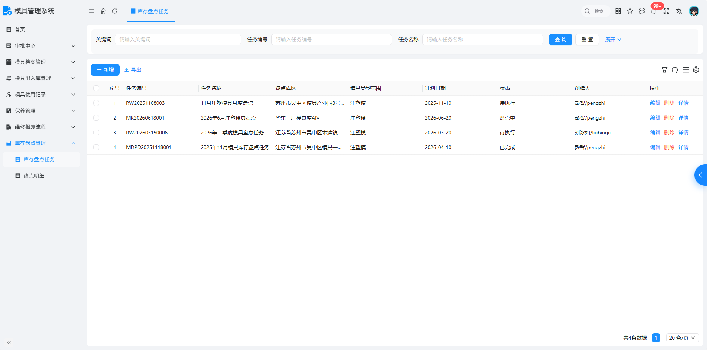Open 详情 for RW20251108003
The width and height of the screenshot is (707, 350).
[x=683, y=103]
